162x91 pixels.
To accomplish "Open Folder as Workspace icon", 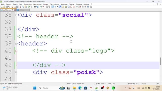I will coord(74,7).
